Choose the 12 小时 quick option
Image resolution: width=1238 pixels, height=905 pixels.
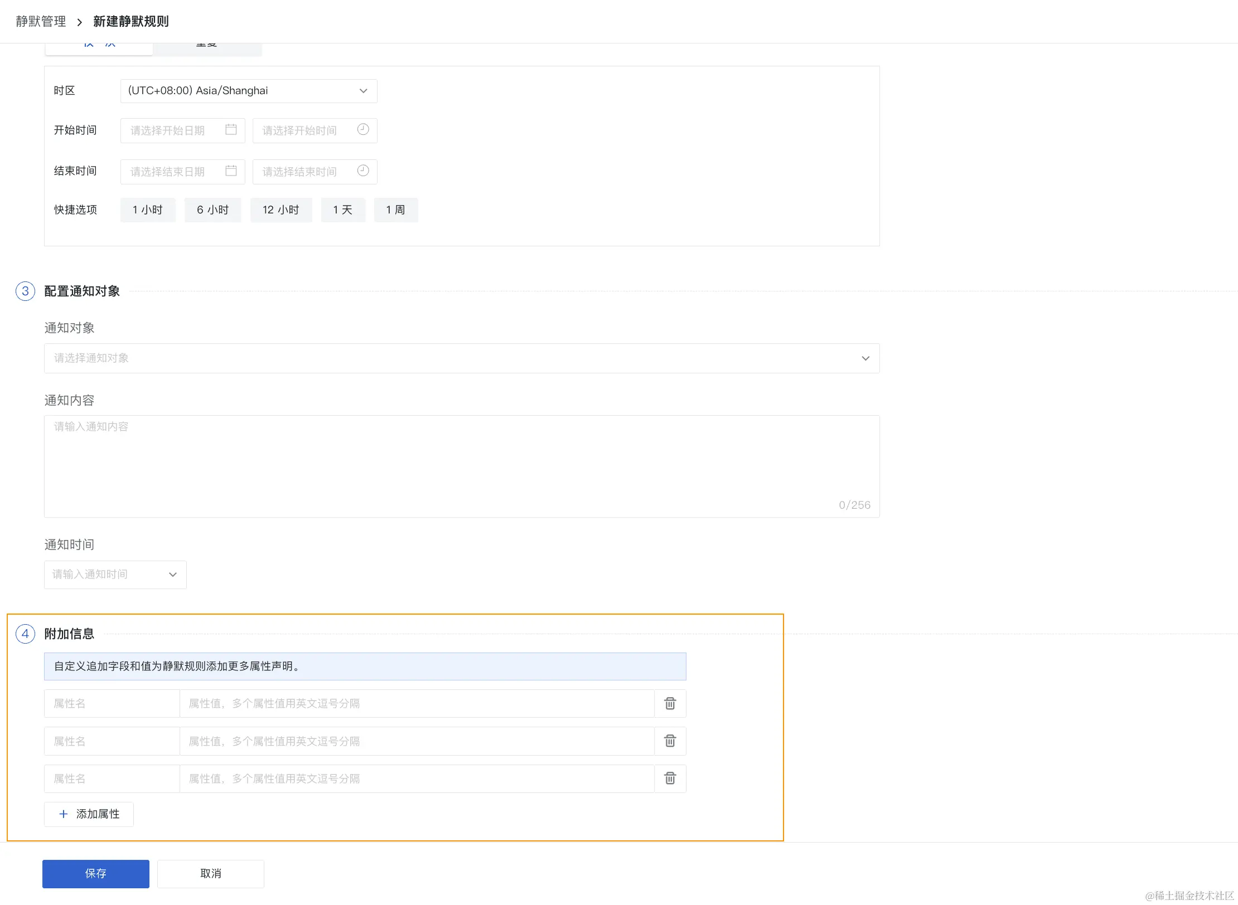(x=281, y=210)
